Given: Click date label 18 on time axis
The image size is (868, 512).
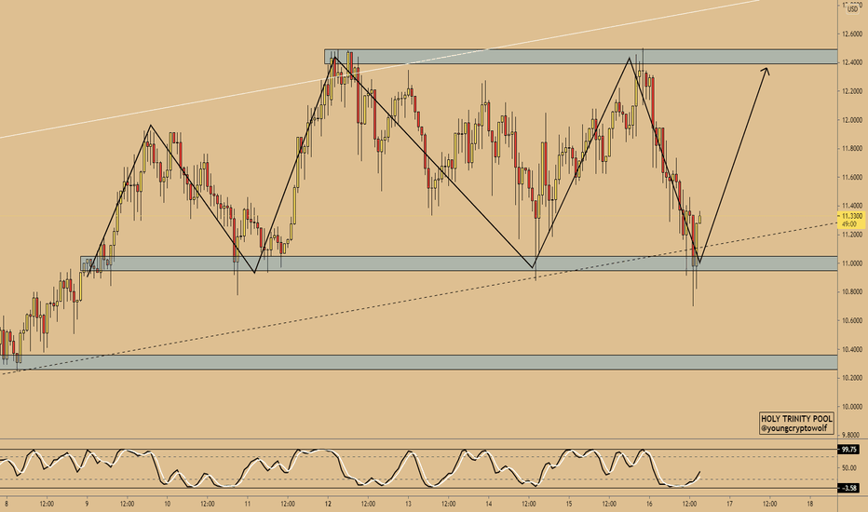Looking at the screenshot, I should (810, 505).
